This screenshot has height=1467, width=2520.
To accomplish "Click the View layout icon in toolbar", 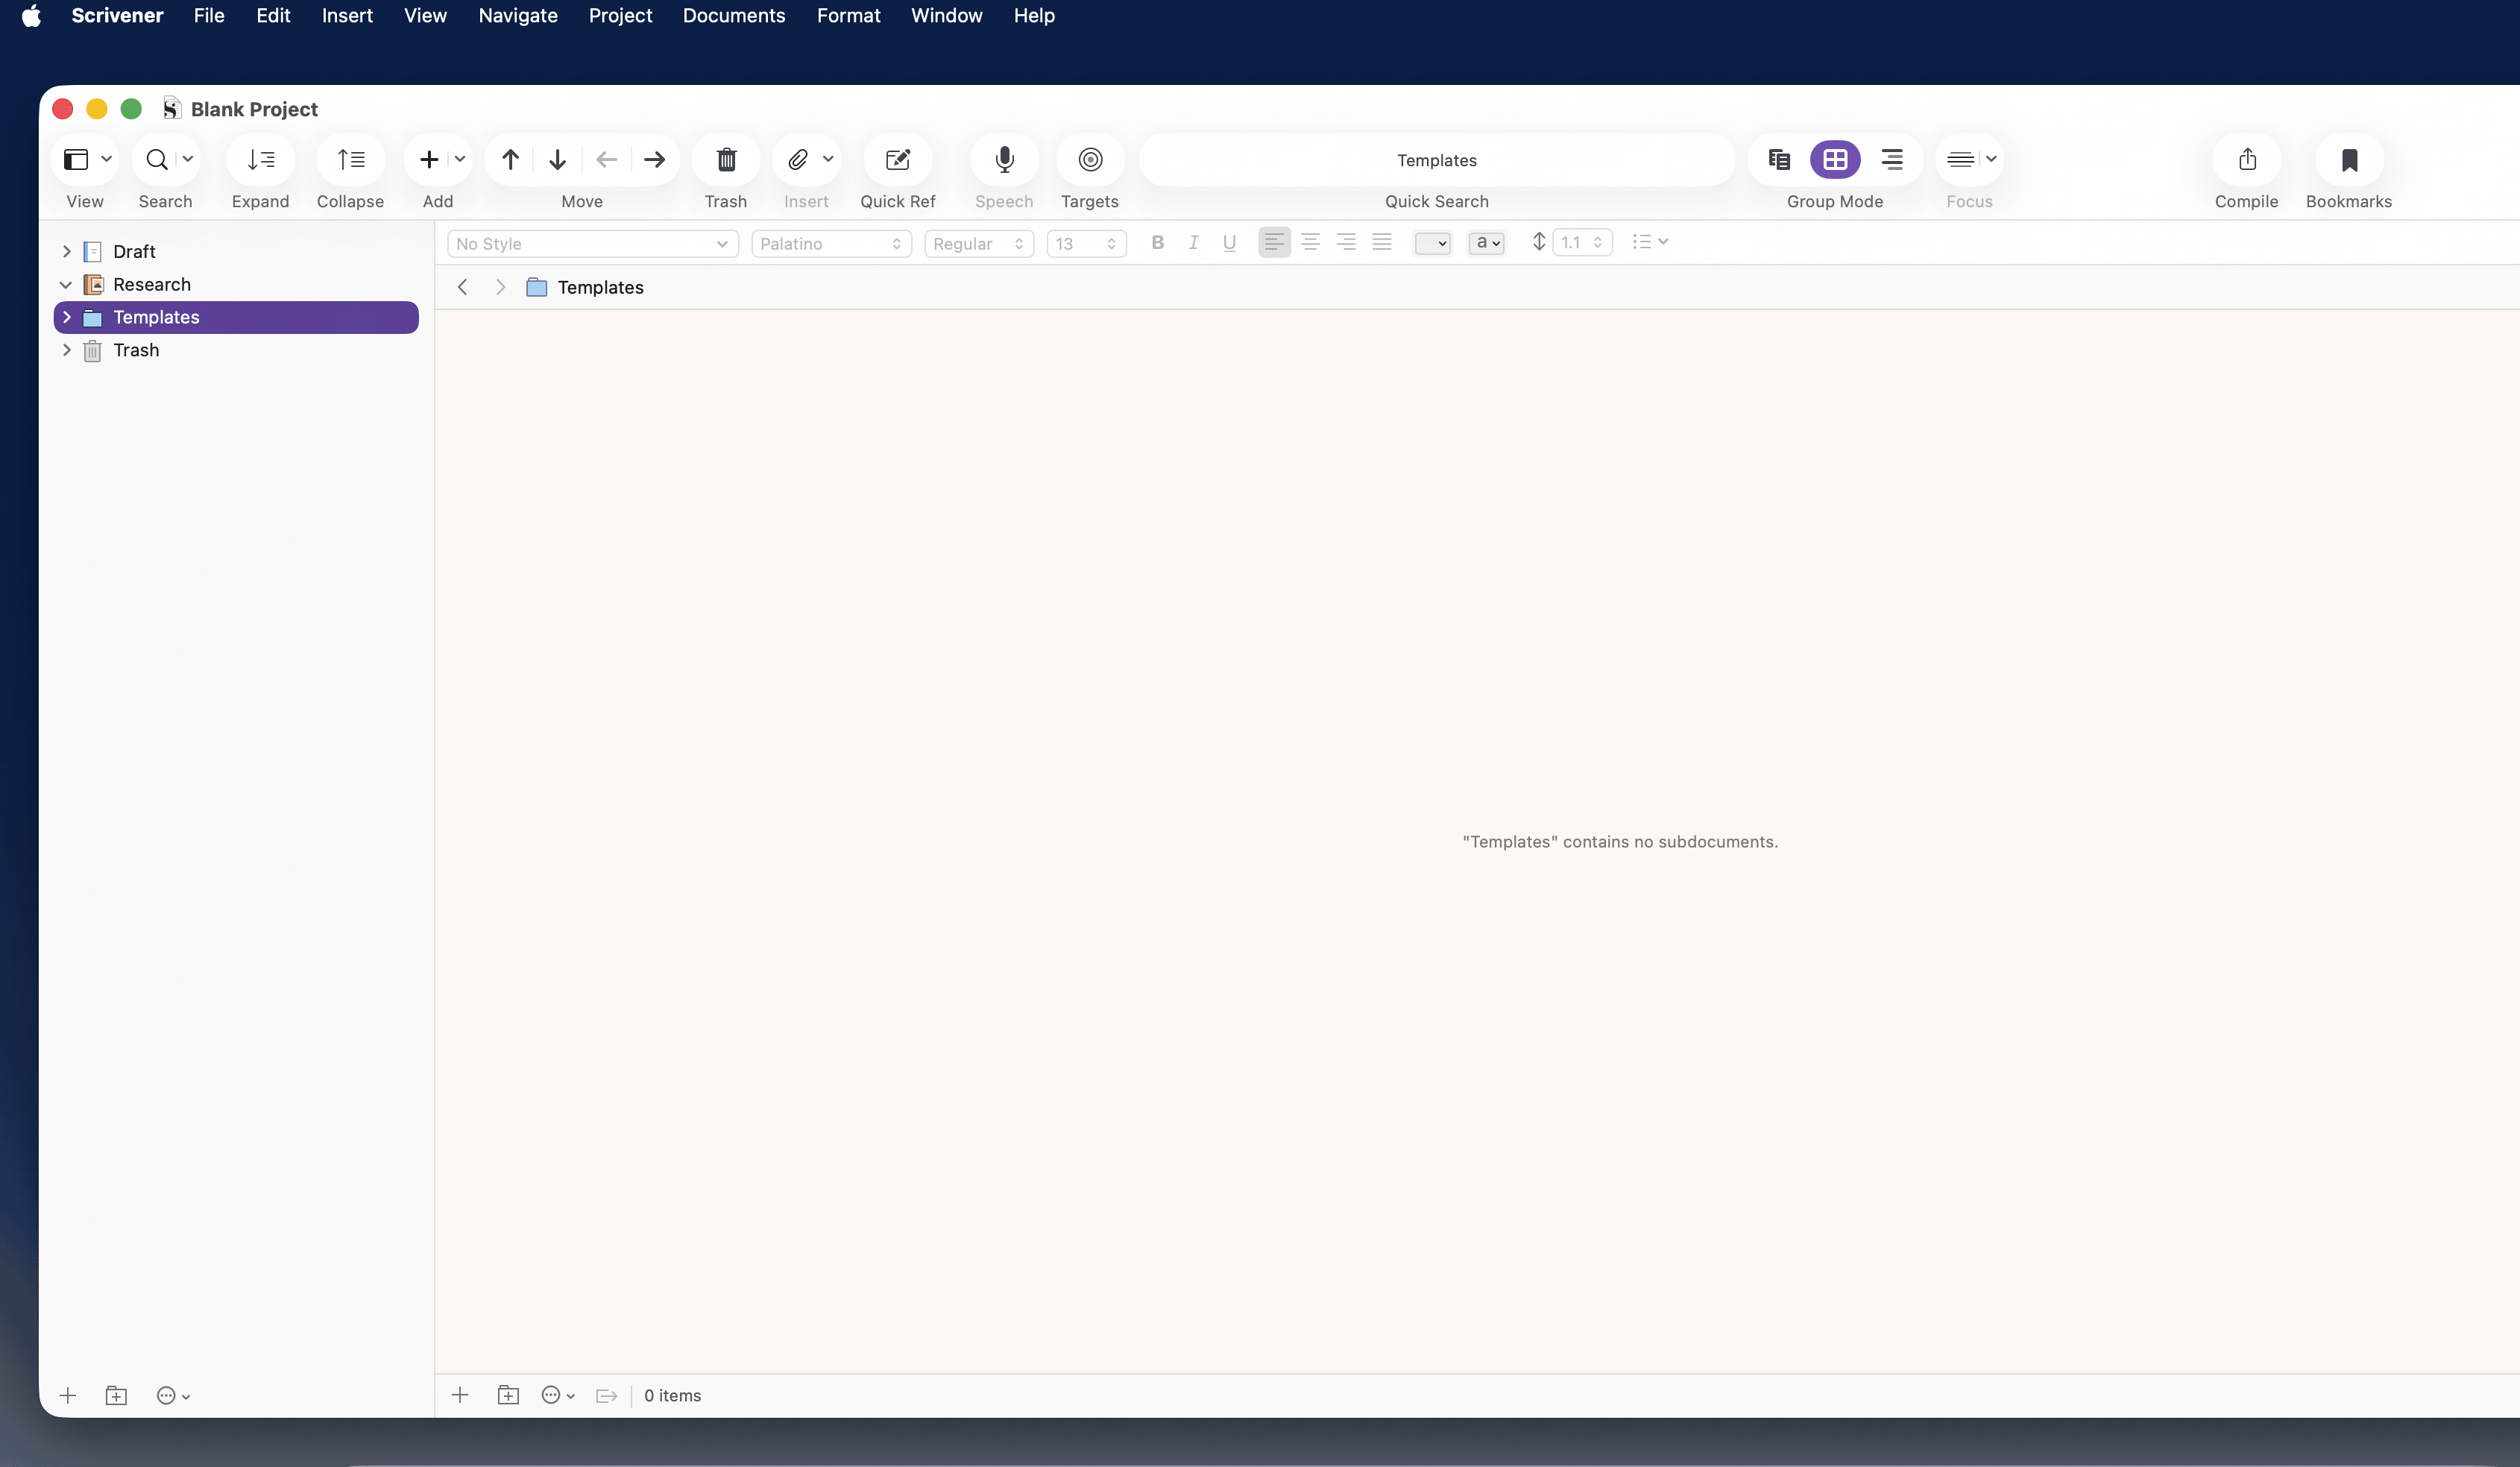I will 76,159.
